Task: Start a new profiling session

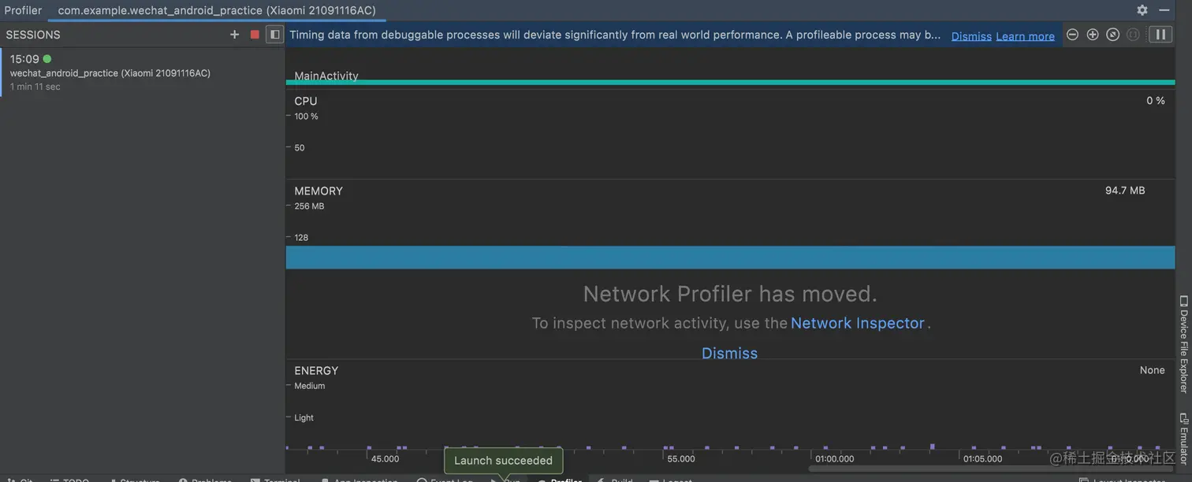Action: [x=234, y=35]
